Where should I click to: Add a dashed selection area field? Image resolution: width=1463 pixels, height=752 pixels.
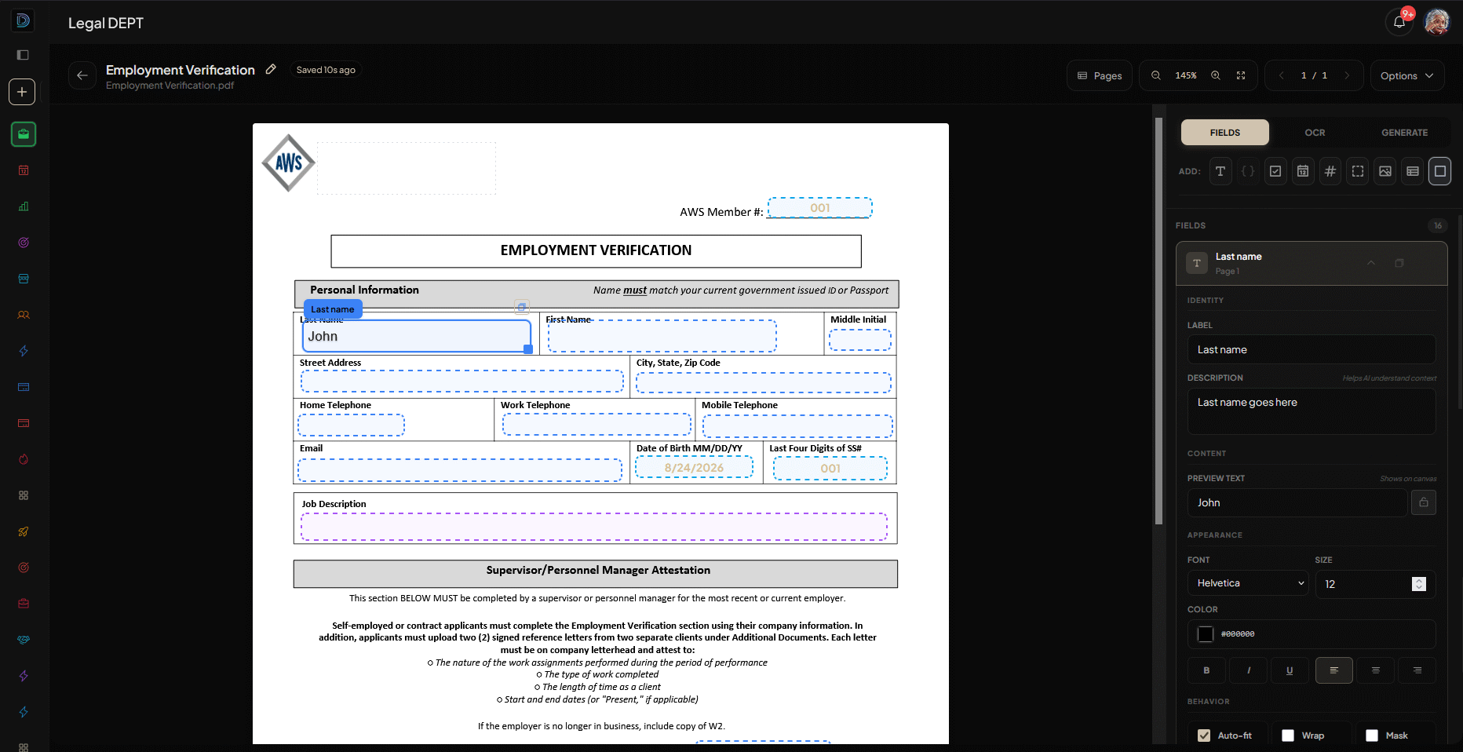pyautogui.click(x=1358, y=171)
